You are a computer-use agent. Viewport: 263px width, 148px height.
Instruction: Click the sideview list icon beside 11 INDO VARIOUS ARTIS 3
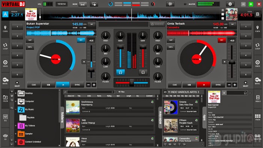tap(165, 92)
